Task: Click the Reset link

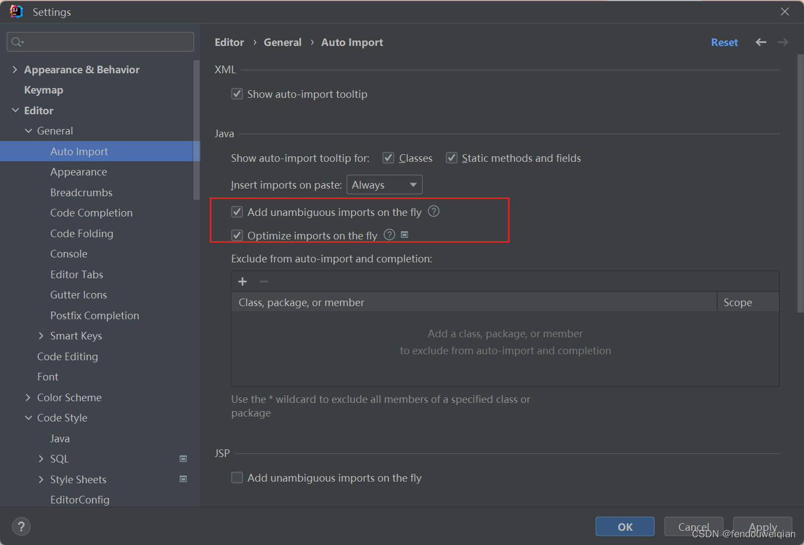Action: pos(724,42)
